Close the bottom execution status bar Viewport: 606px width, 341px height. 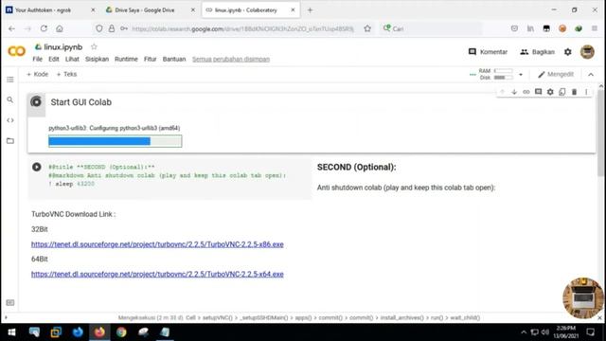tap(599, 318)
